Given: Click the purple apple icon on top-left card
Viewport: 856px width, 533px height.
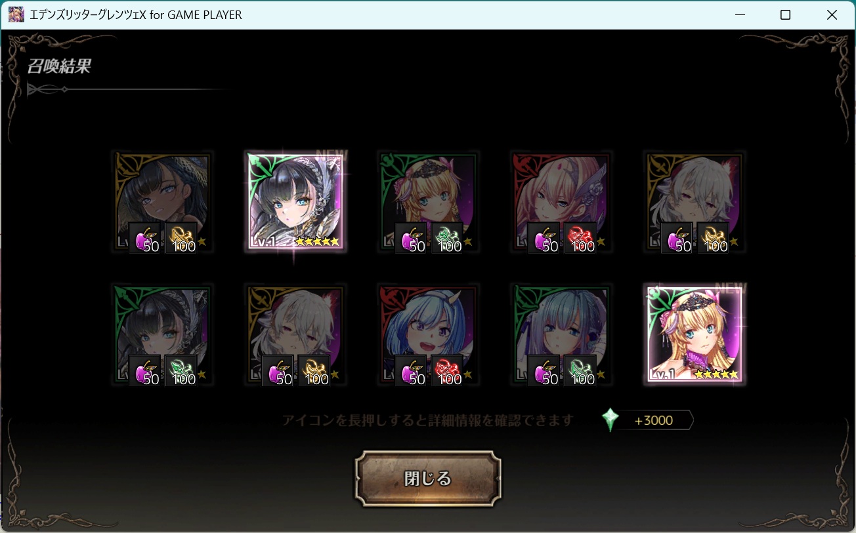Looking at the screenshot, I should (144, 238).
